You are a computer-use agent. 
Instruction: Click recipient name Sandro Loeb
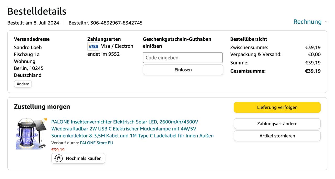pyautogui.click(x=28, y=47)
